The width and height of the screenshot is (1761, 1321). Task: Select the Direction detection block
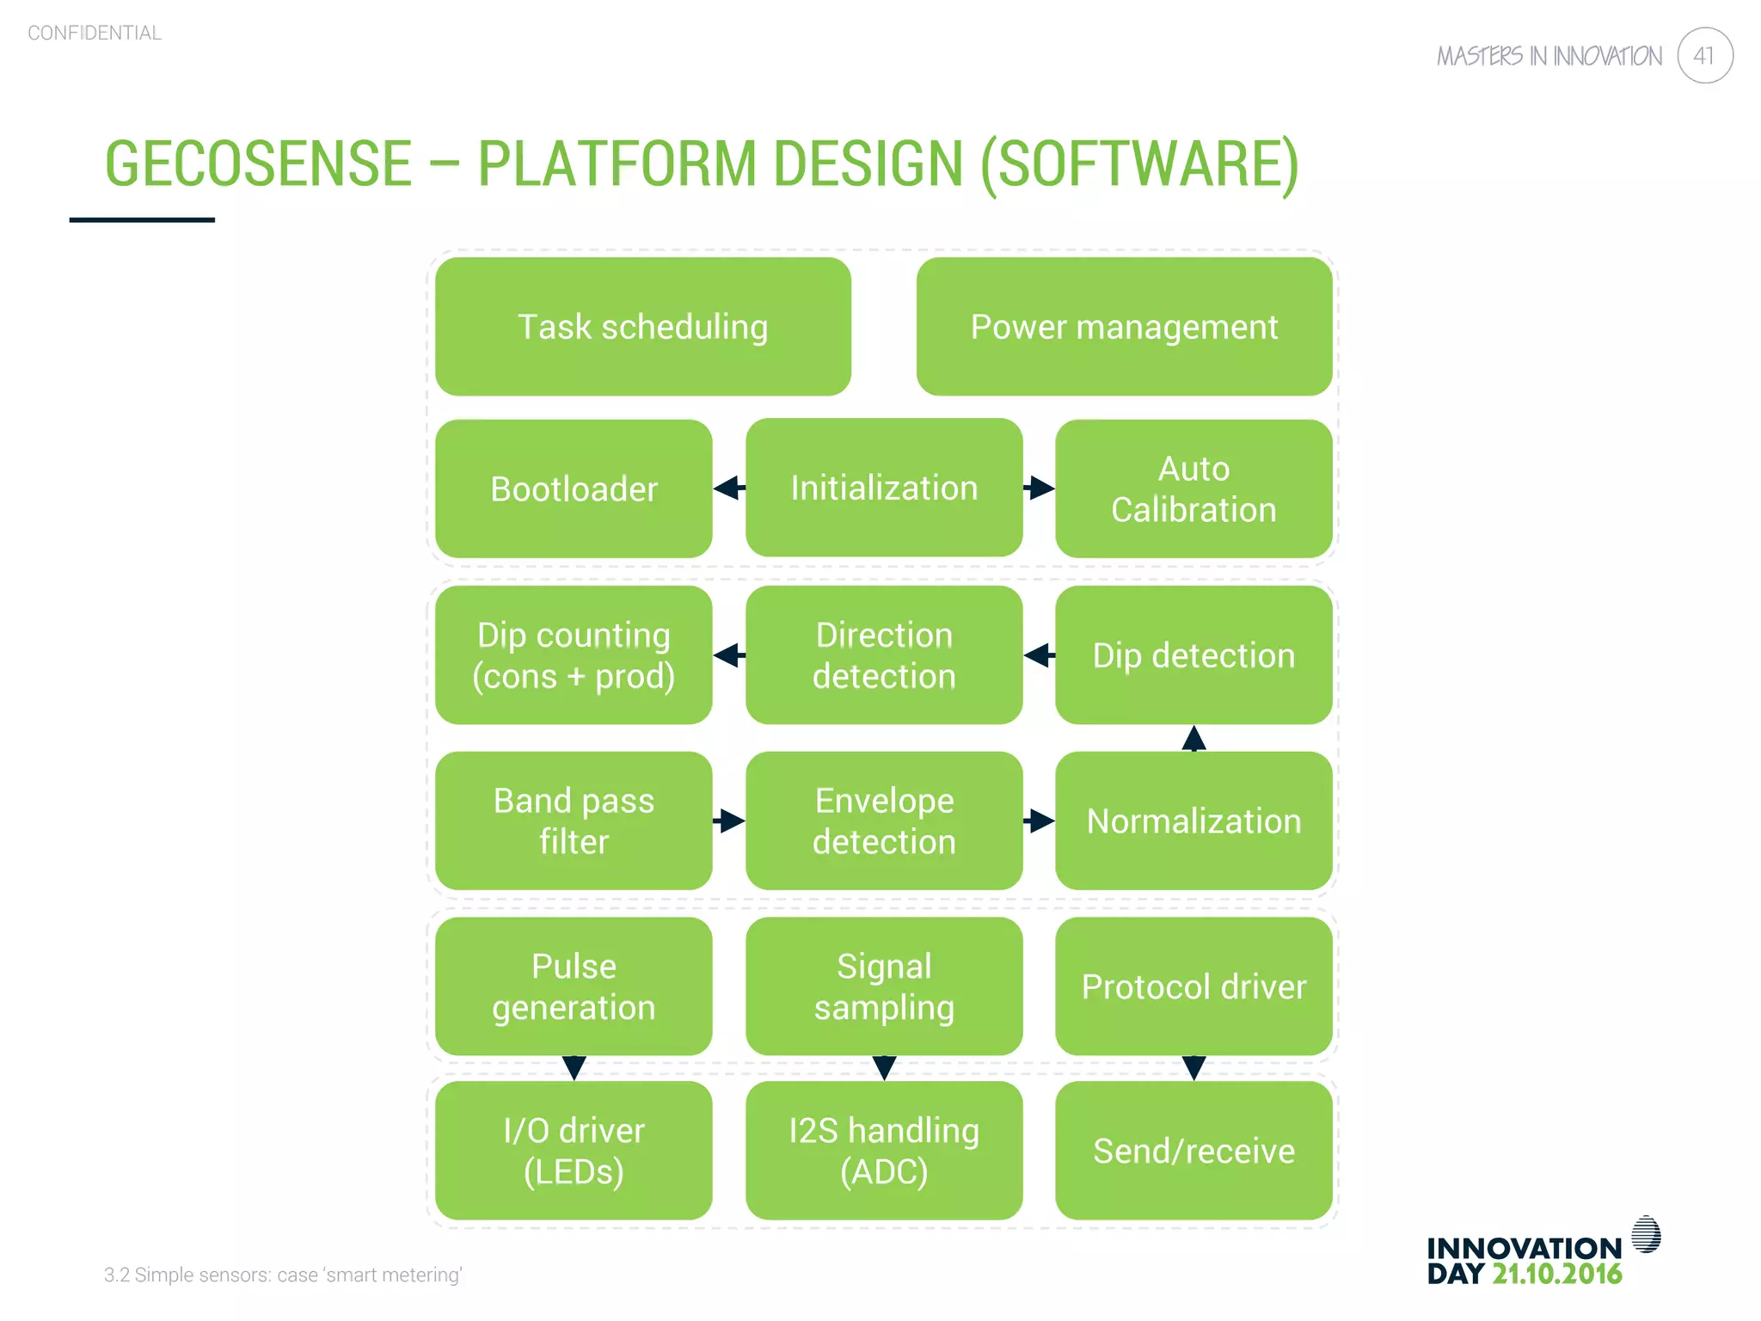pyautogui.click(x=884, y=654)
